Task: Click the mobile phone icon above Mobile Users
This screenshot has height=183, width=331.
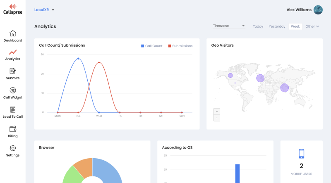Action: point(302,154)
